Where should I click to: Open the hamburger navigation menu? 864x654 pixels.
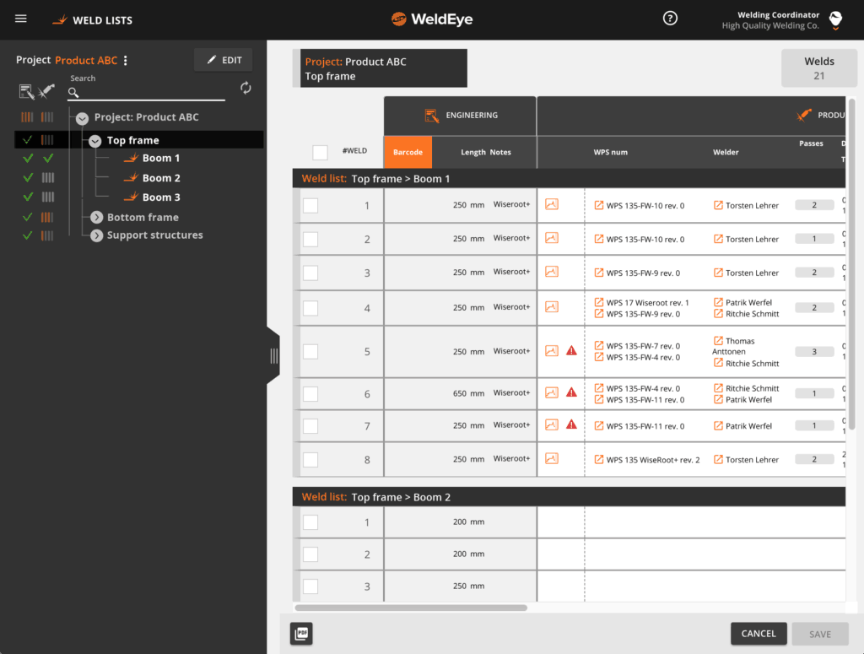tap(20, 19)
